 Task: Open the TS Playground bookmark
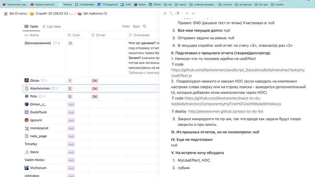tap(107, 4)
